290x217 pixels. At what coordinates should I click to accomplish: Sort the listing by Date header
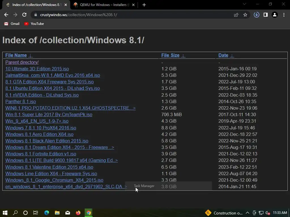pyautogui.click(x=223, y=55)
